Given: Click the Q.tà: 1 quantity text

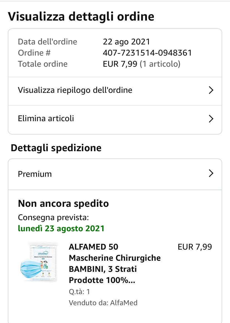Looking at the screenshot, I should 79,292.
